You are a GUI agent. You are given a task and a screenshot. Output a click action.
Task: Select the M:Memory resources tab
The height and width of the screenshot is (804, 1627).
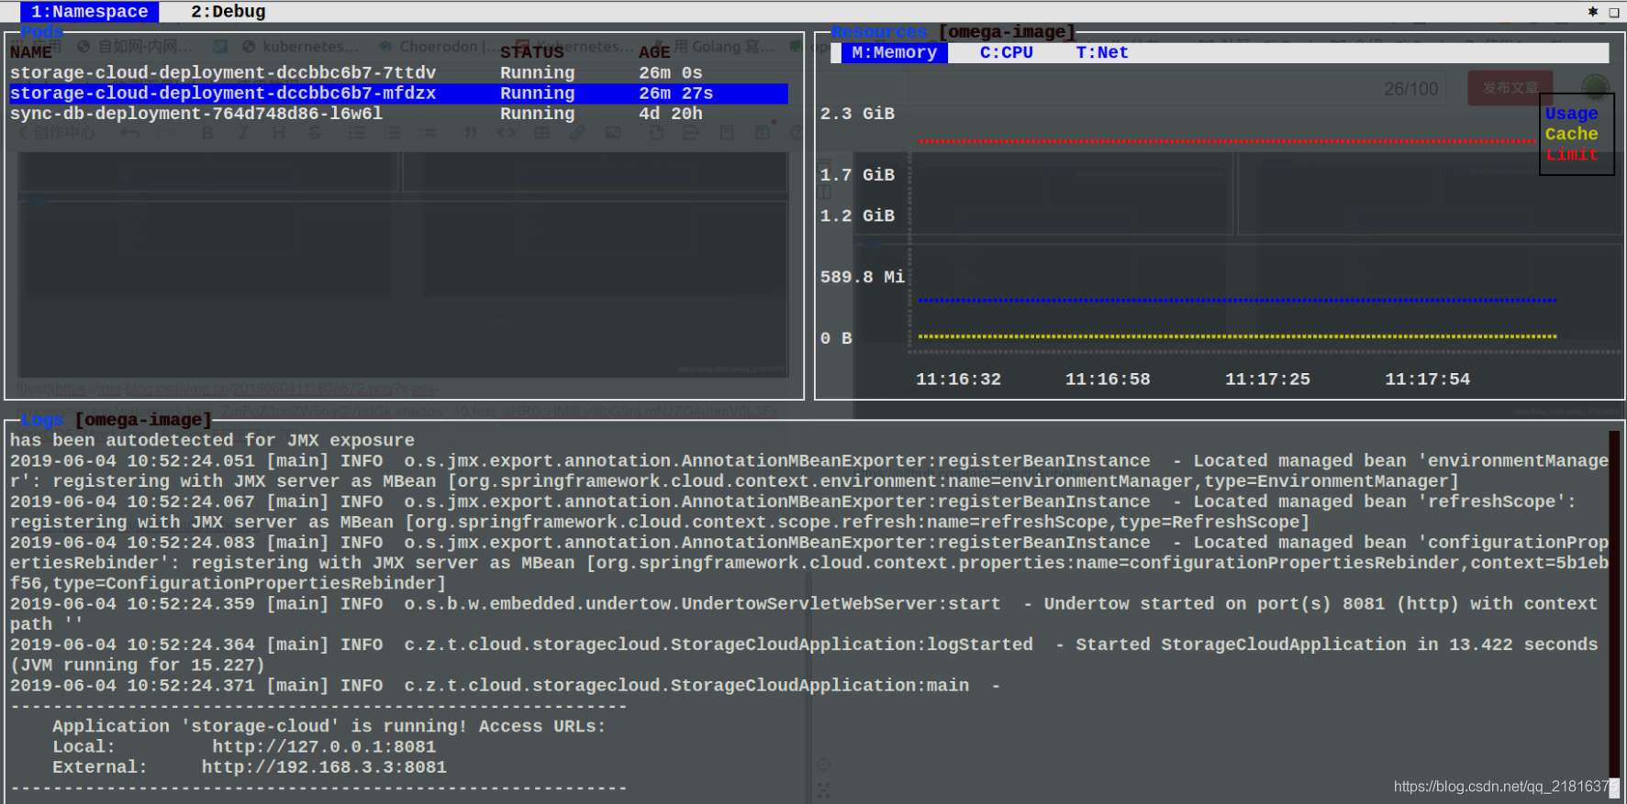(894, 52)
